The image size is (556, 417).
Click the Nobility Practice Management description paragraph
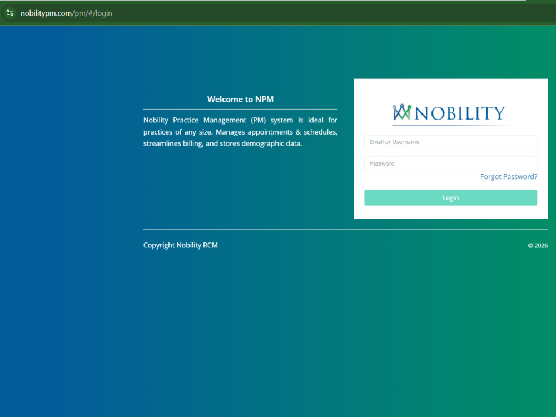[x=240, y=132]
